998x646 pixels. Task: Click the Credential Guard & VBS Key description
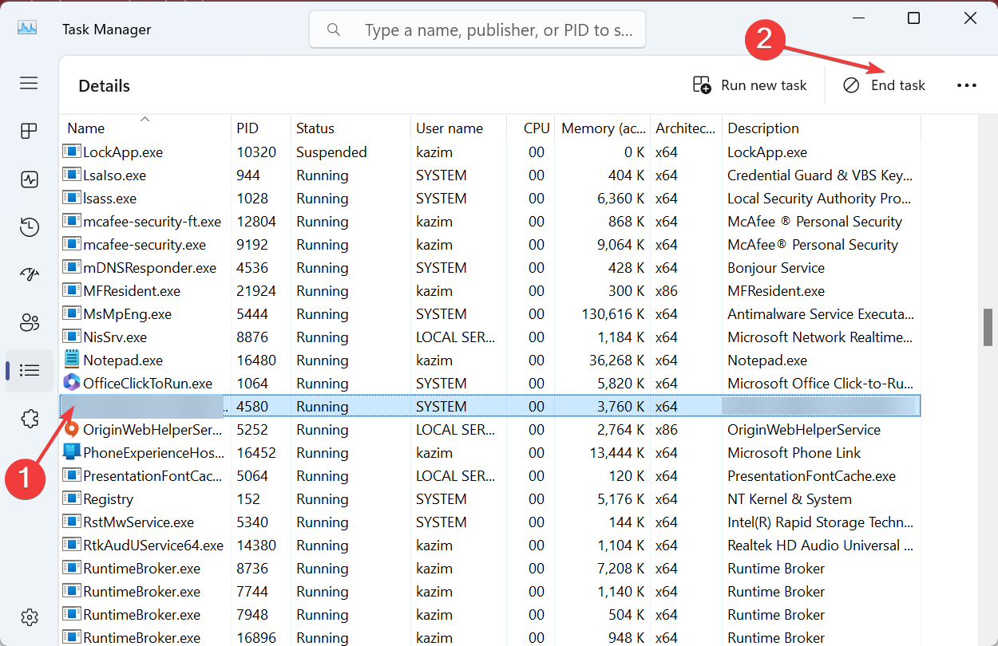point(820,175)
